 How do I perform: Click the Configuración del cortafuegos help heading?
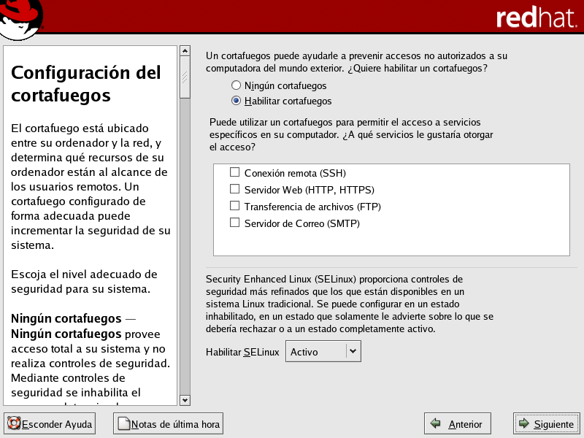86,84
